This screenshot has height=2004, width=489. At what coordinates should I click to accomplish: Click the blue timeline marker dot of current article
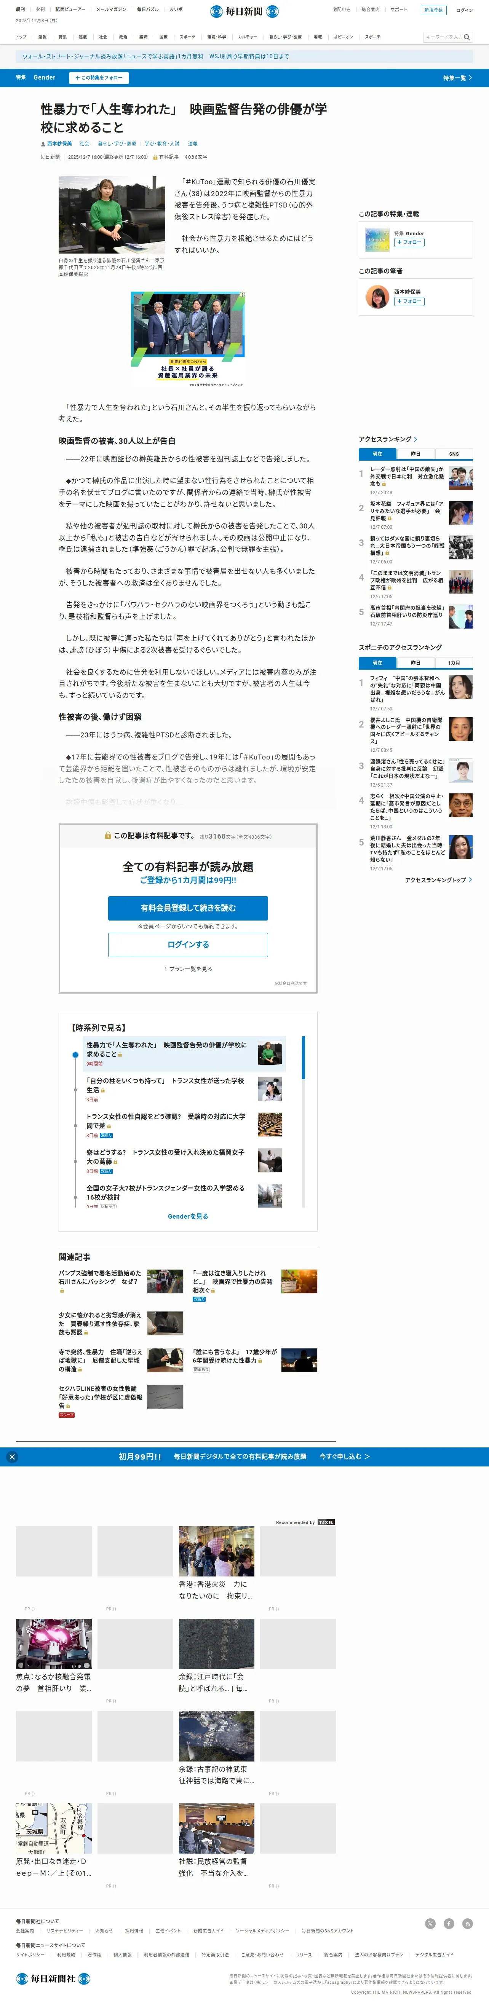[x=75, y=1055]
